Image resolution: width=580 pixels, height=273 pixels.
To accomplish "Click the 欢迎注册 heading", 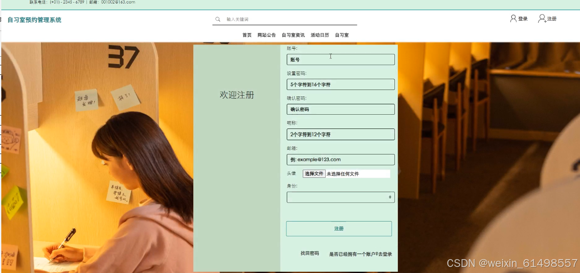I will point(237,95).
